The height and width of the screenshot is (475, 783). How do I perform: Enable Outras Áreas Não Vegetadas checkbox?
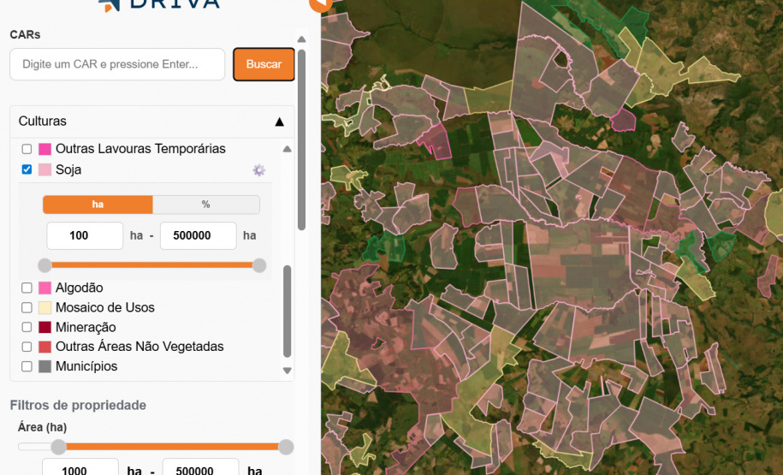pyautogui.click(x=27, y=347)
